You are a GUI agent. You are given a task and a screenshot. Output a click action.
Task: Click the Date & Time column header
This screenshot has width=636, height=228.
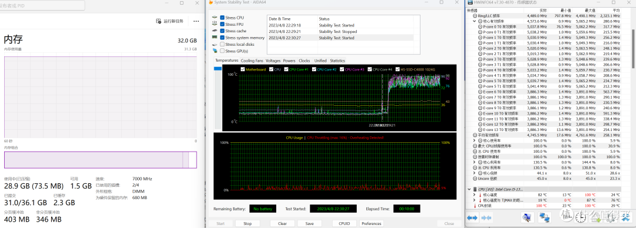click(293, 19)
